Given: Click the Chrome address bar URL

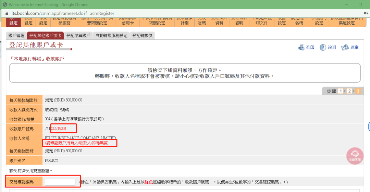Looking at the screenshot, I should click(x=63, y=13).
